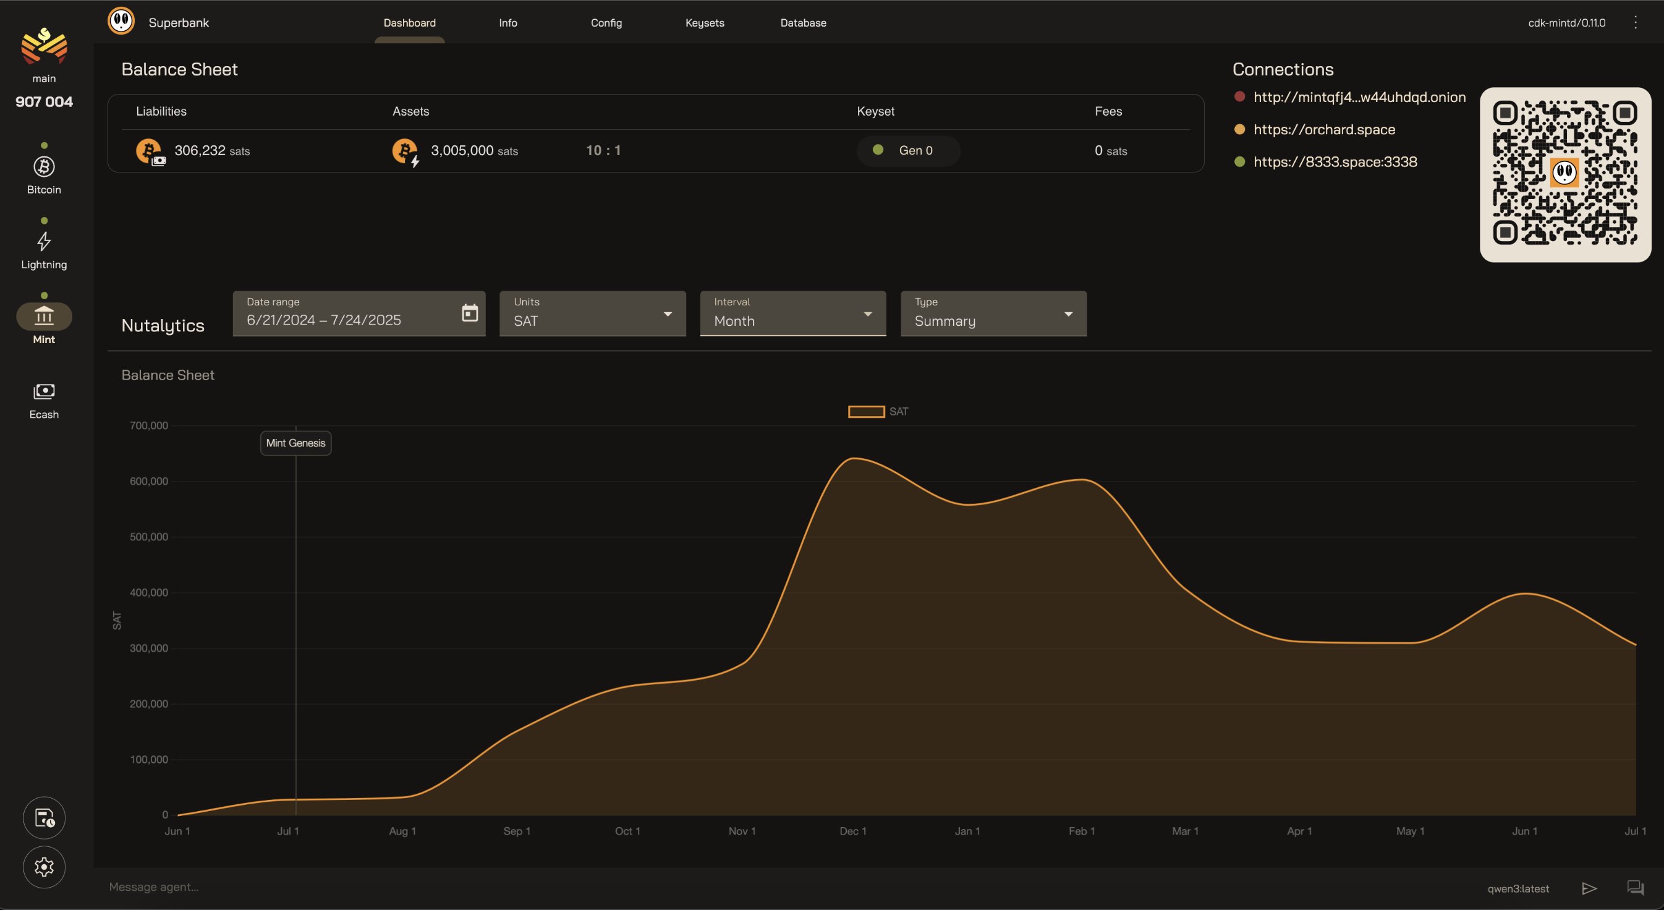Open calendar picker in Date range field
1664x910 pixels.
[470, 313]
